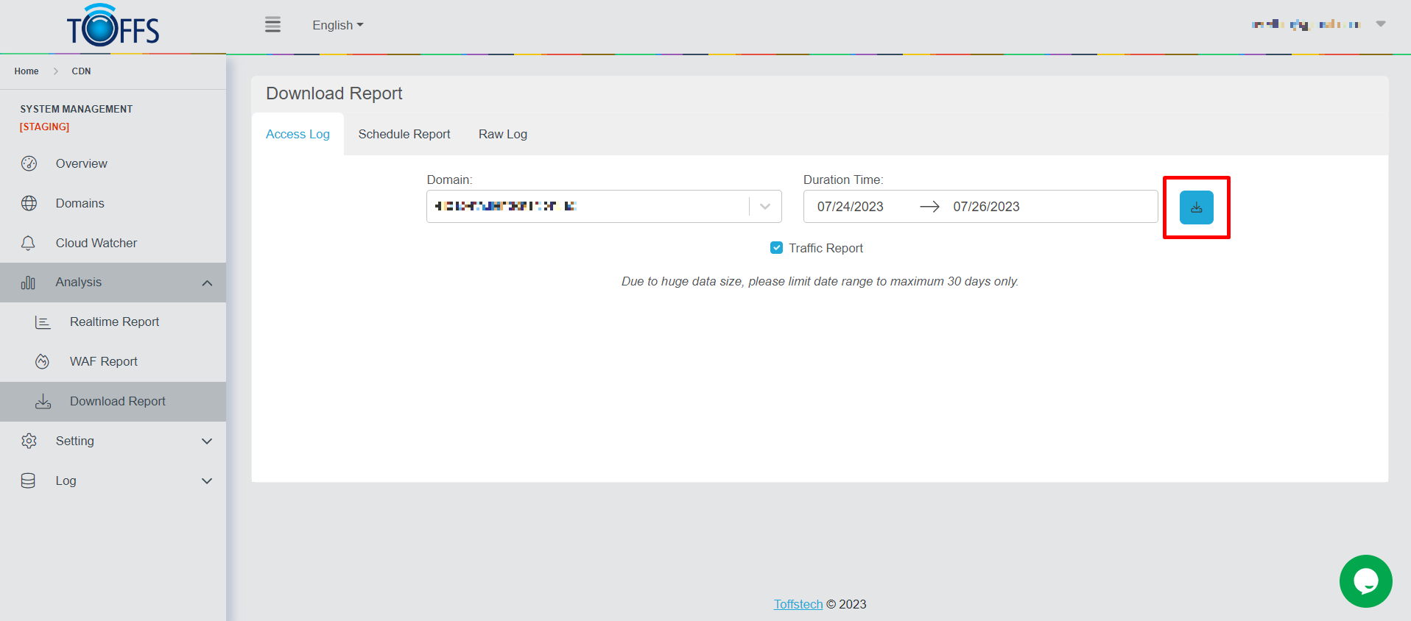Open the green chat support bubble
This screenshot has width=1411, height=621.
[1365, 581]
